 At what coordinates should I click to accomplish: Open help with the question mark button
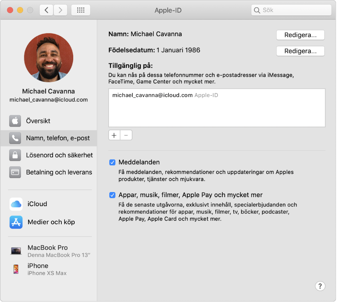[x=320, y=286]
